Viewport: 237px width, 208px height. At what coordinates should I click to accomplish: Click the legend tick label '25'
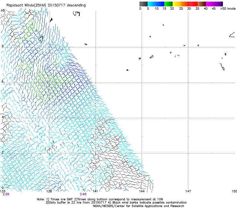[x=181, y=9]
